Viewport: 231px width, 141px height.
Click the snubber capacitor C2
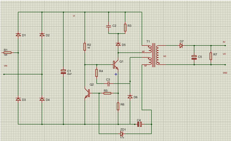[109, 26]
